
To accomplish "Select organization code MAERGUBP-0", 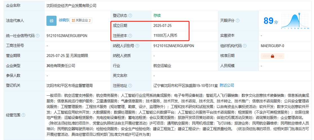I will click(x=272, y=46).
